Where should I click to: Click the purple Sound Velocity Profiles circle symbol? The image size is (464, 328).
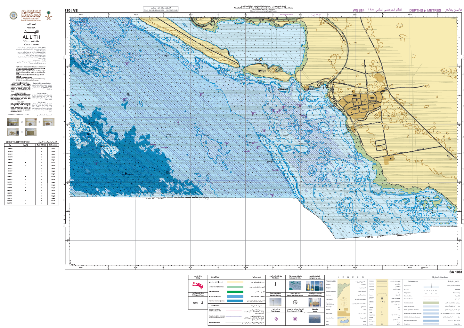(x=295, y=319)
